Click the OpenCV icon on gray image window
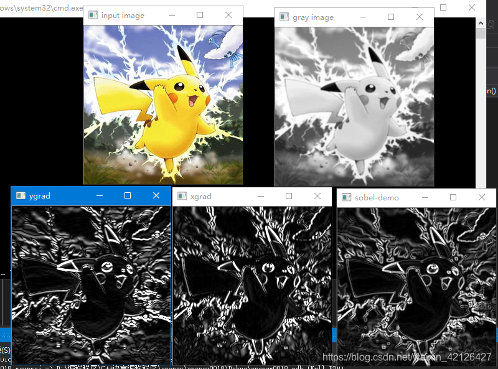498x369 pixels. tap(283, 17)
